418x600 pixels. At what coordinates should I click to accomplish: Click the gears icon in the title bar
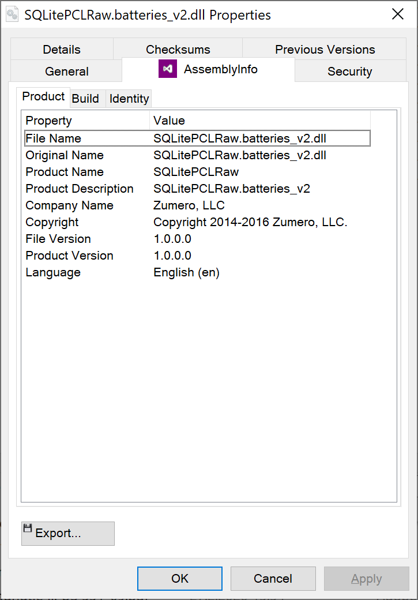point(13,14)
